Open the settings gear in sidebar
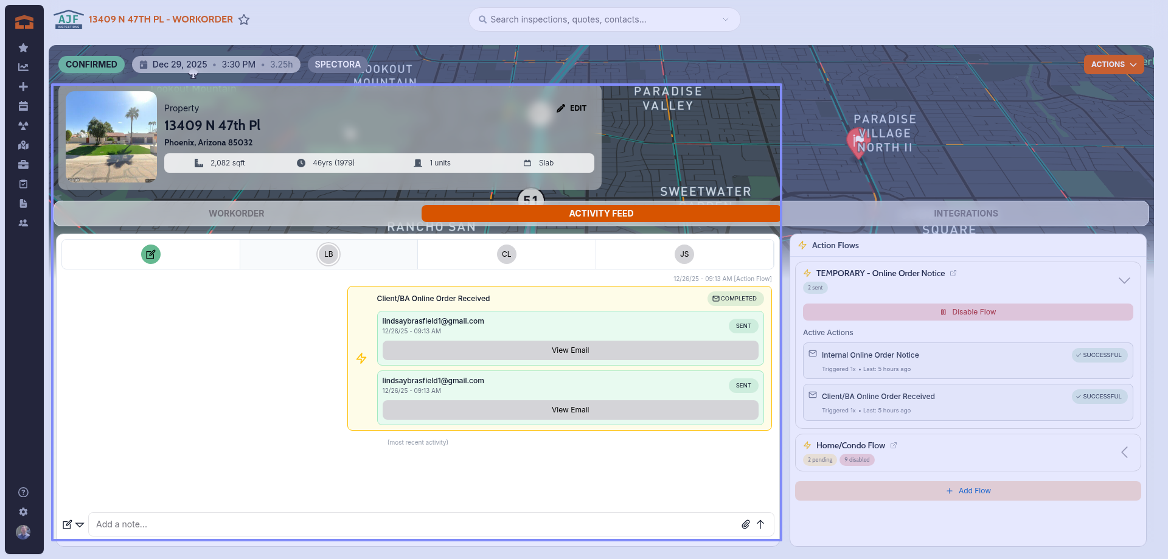The height and width of the screenshot is (559, 1168). pyautogui.click(x=23, y=512)
